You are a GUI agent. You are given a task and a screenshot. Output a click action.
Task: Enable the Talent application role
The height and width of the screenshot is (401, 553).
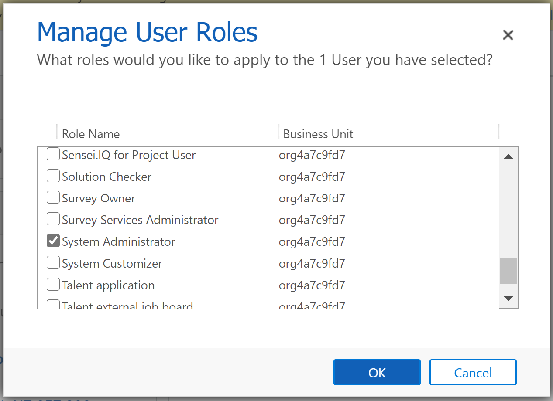tap(53, 285)
